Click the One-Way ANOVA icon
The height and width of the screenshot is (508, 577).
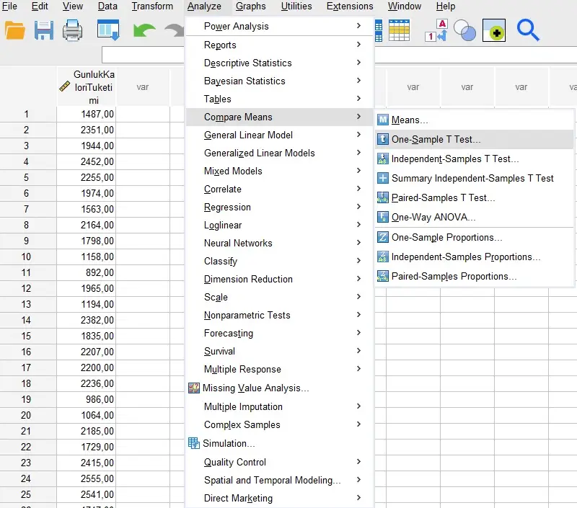coord(383,217)
